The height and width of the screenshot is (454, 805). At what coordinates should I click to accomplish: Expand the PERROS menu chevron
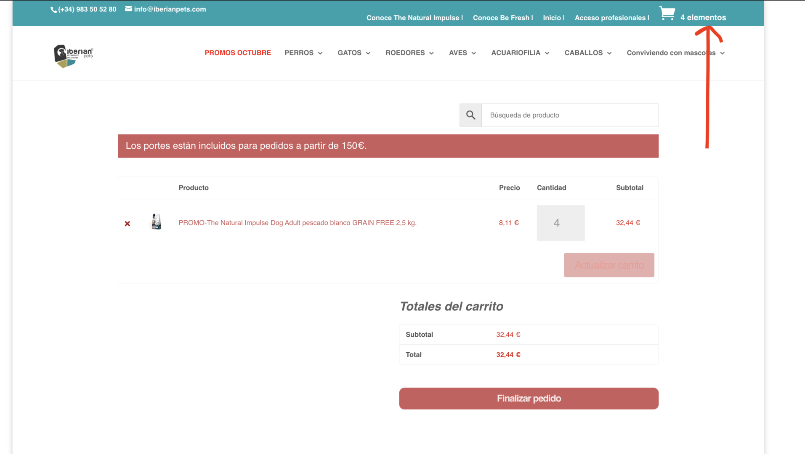320,53
